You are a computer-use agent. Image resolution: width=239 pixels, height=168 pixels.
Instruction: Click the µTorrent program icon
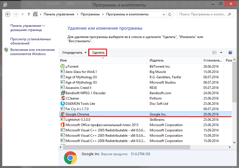pos(62,67)
